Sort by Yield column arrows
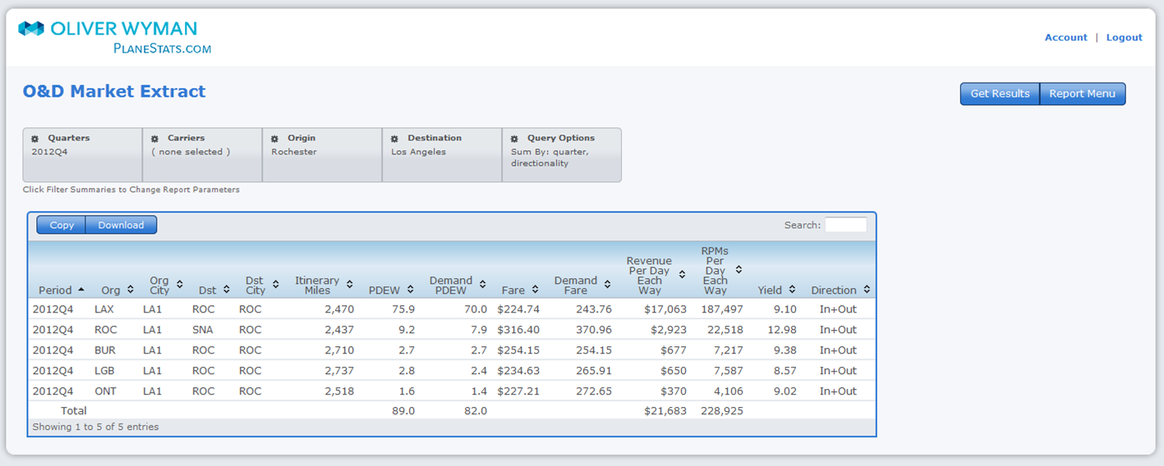 (x=793, y=290)
